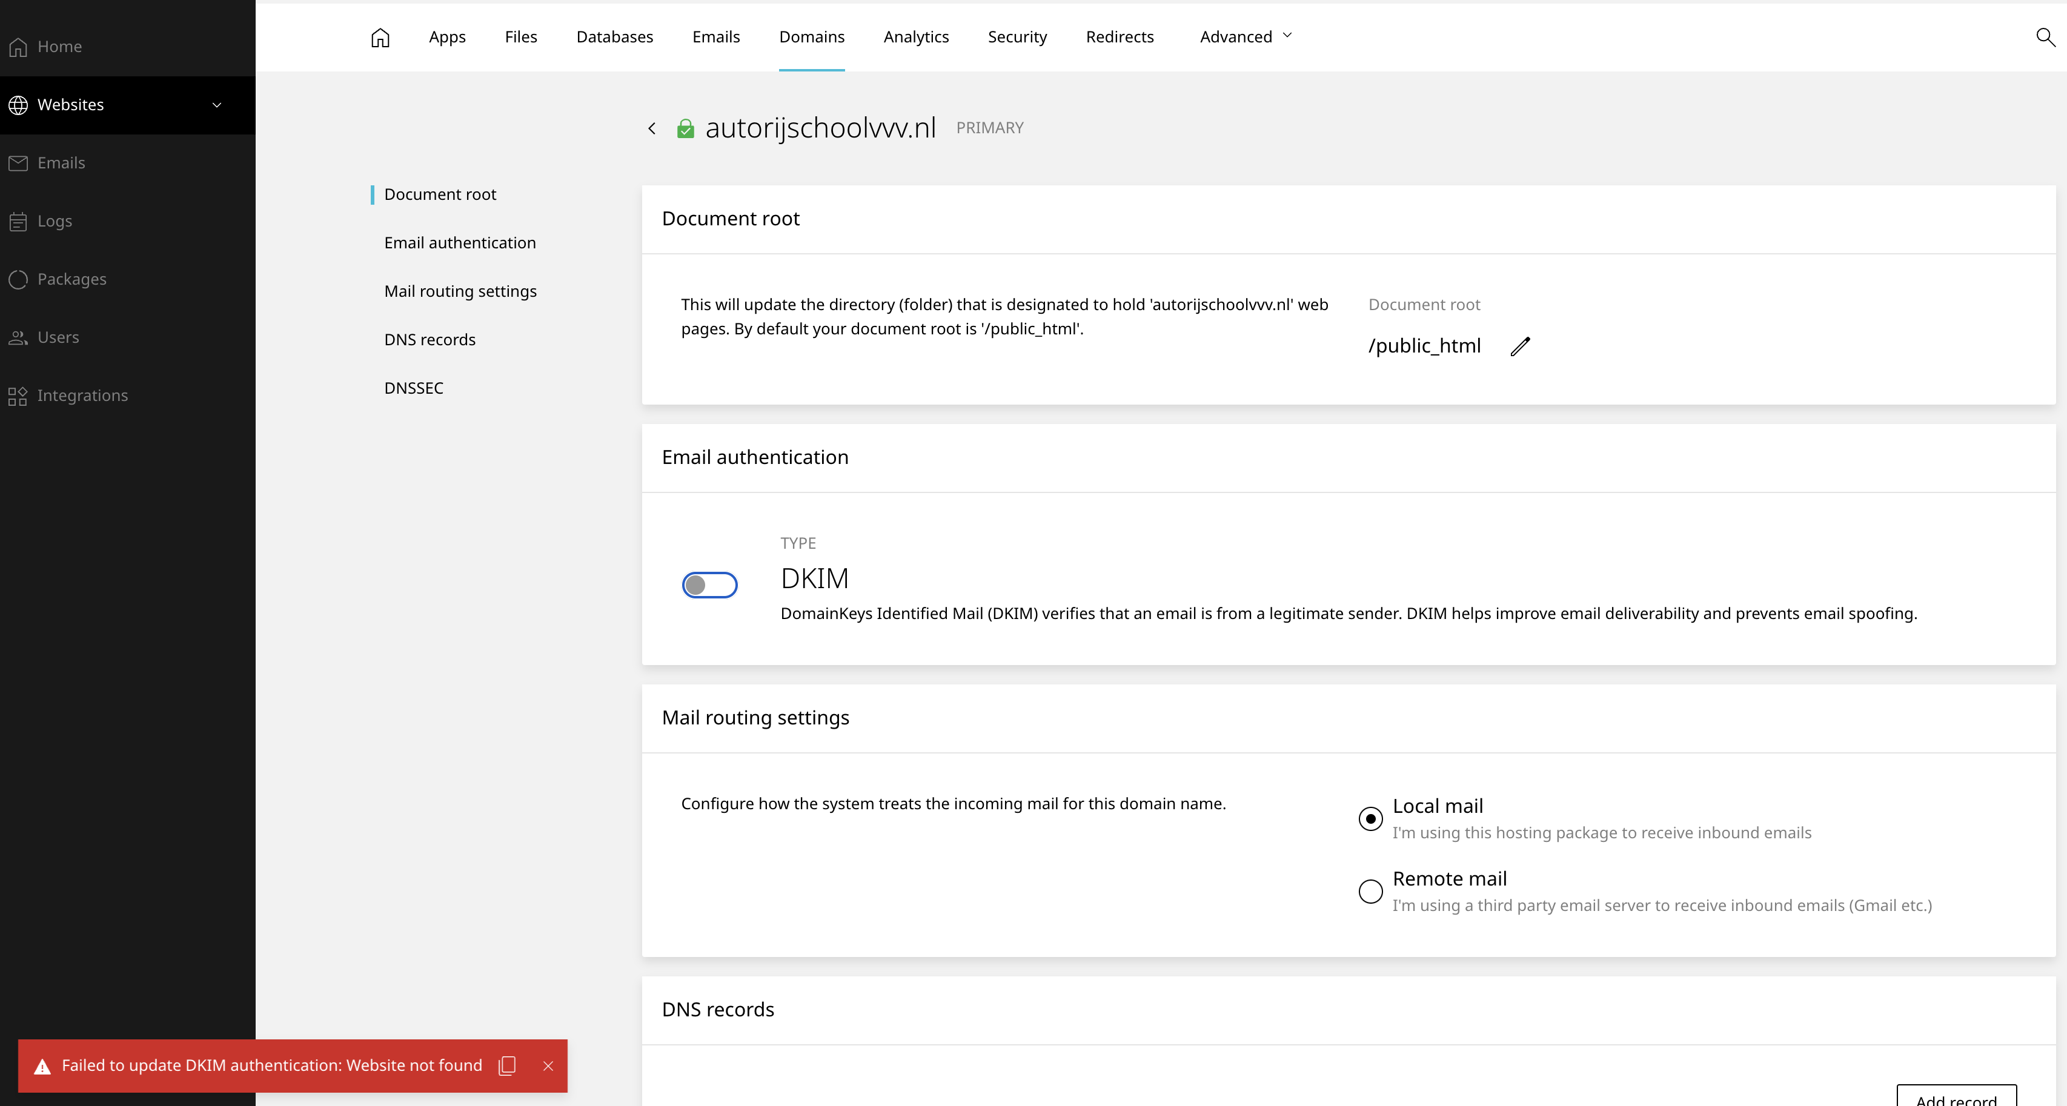Click the green SSL lock icon

click(685, 128)
